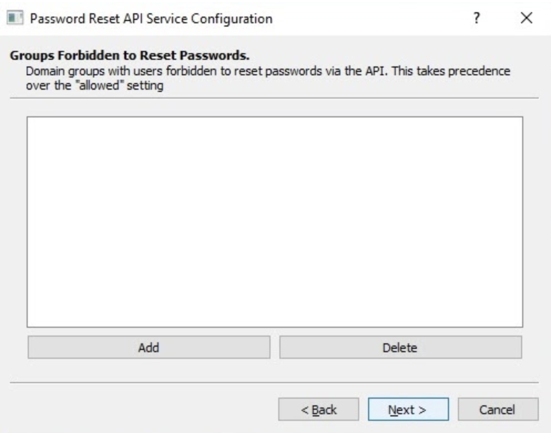Go to the previous page with Back

tap(318, 410)
